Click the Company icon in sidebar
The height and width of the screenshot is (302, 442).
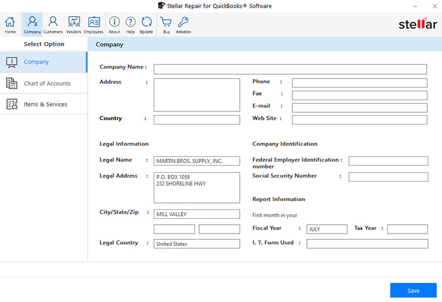(12, 63)
